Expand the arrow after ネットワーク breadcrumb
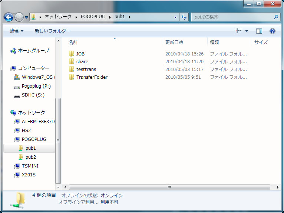This screenshot has height=213, width=284. tap(76, 17)
